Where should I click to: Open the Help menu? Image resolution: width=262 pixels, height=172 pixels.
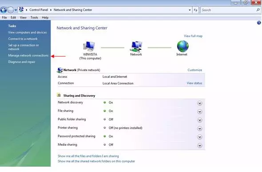point(45,17)
